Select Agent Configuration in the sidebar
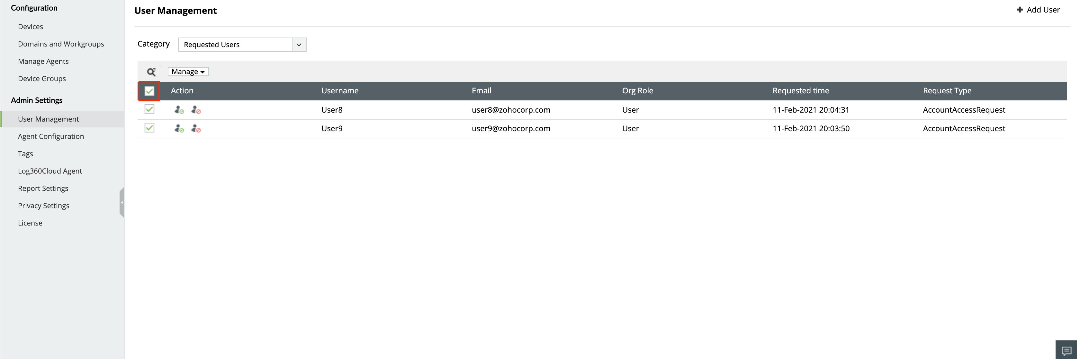This screenshot has width=1080, height=359. (x=51, y=136)
